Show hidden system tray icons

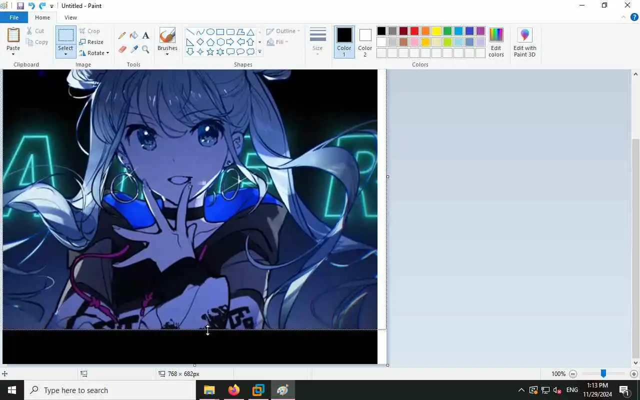[x=521, y=390]
